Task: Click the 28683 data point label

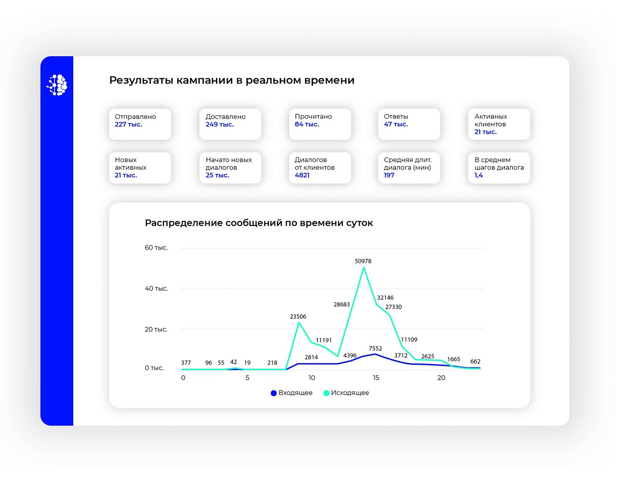Action: (x=341, y=304)
